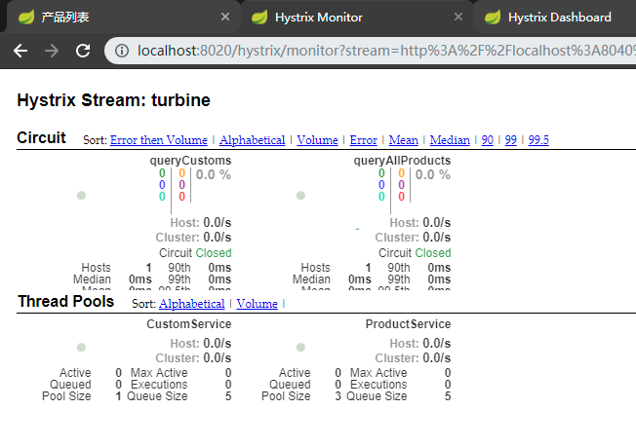Sort circuits by Mean latency
The image size is (636, 447).
[x=403, y=140]
